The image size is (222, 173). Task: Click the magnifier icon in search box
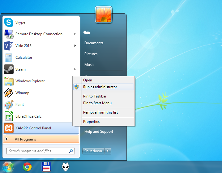[71, 151]
